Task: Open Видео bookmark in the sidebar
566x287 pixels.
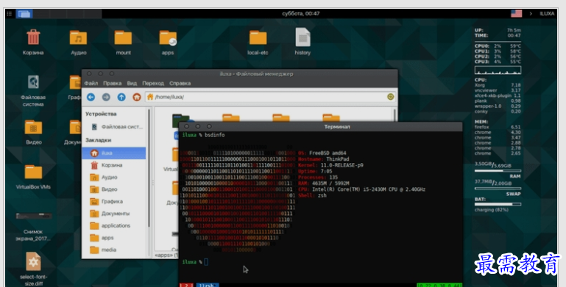Action: coord(114,189)
